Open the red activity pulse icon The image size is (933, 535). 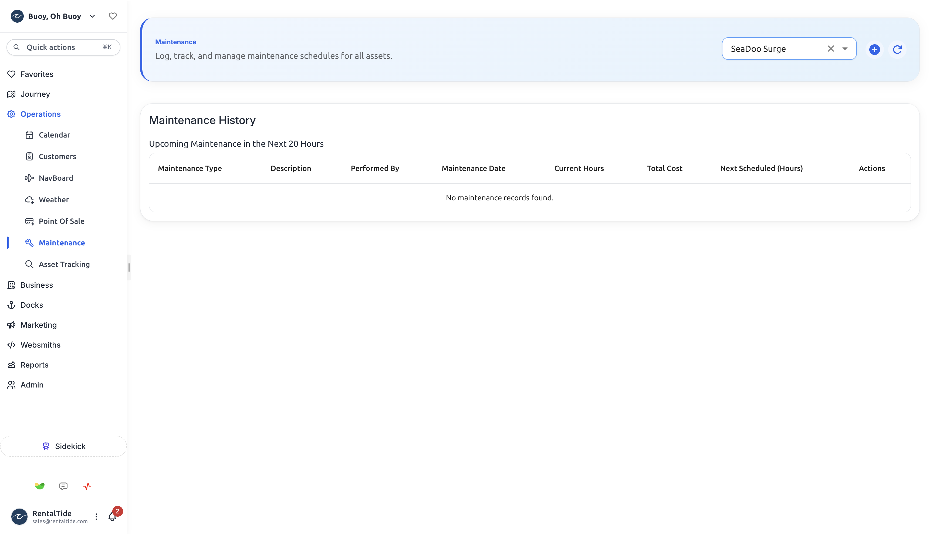87,486
